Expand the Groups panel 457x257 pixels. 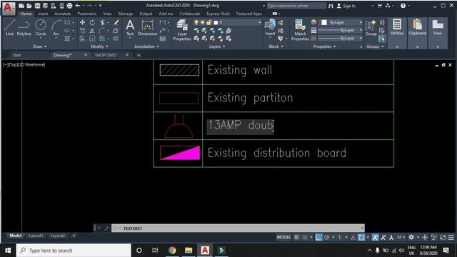pos(376,46)
